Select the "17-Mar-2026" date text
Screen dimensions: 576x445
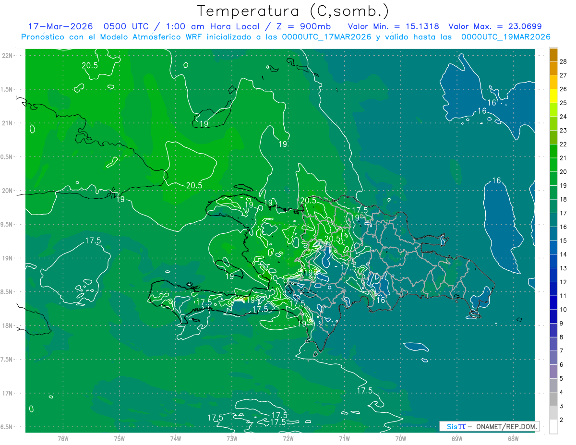pyautogui.click(x=60, y=27)
